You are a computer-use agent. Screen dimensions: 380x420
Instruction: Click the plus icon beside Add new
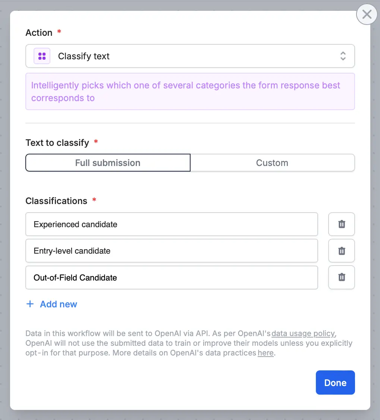click(30, 304)
